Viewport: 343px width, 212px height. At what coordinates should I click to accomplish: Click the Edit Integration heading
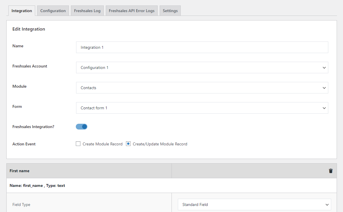[x=29, y=29]
